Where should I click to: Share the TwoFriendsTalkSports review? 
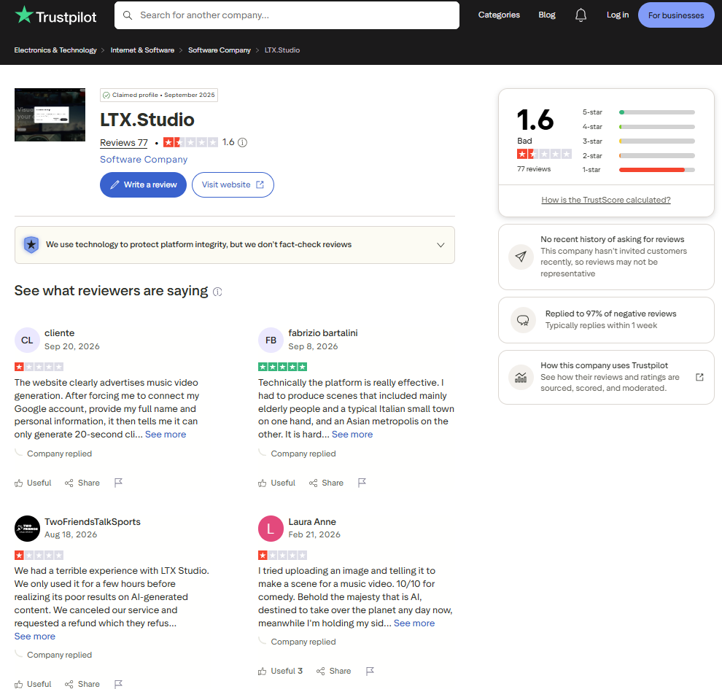pos(82,684)
